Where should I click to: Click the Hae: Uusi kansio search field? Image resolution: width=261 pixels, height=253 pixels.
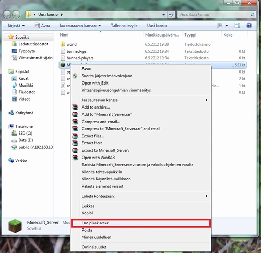(x=217, y=15)
